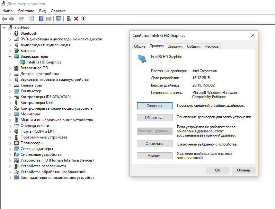275x209 pixels.
Task: Click the Forward arrow toolbar icon
Action: click(x=12, y=19)
